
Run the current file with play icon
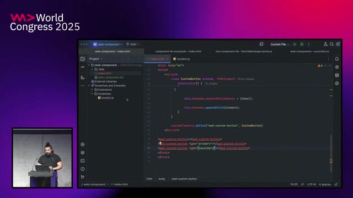pyautogui.click(x=295, y=44)
